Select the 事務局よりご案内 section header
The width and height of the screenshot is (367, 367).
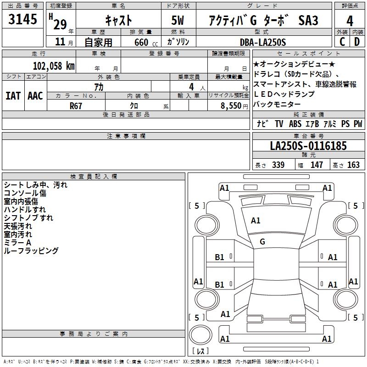[x=94, y=334]
